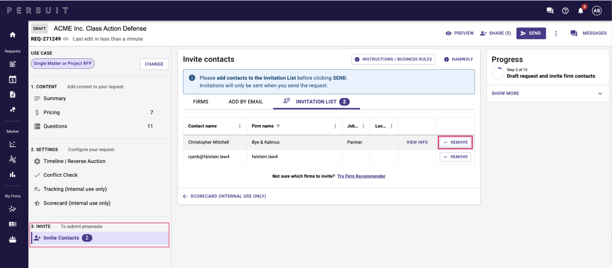Viewport: 612px width, 268px height.
Task: Select Invite Contacts in the Invite section
Action: pyautogui.click(x=100, y=238)
